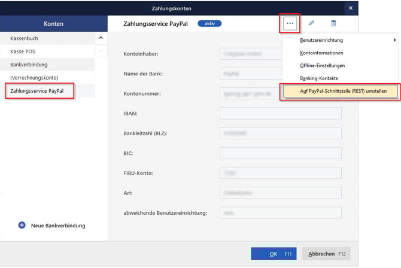Select Bankverbindung in the account list

pos(47,65)
